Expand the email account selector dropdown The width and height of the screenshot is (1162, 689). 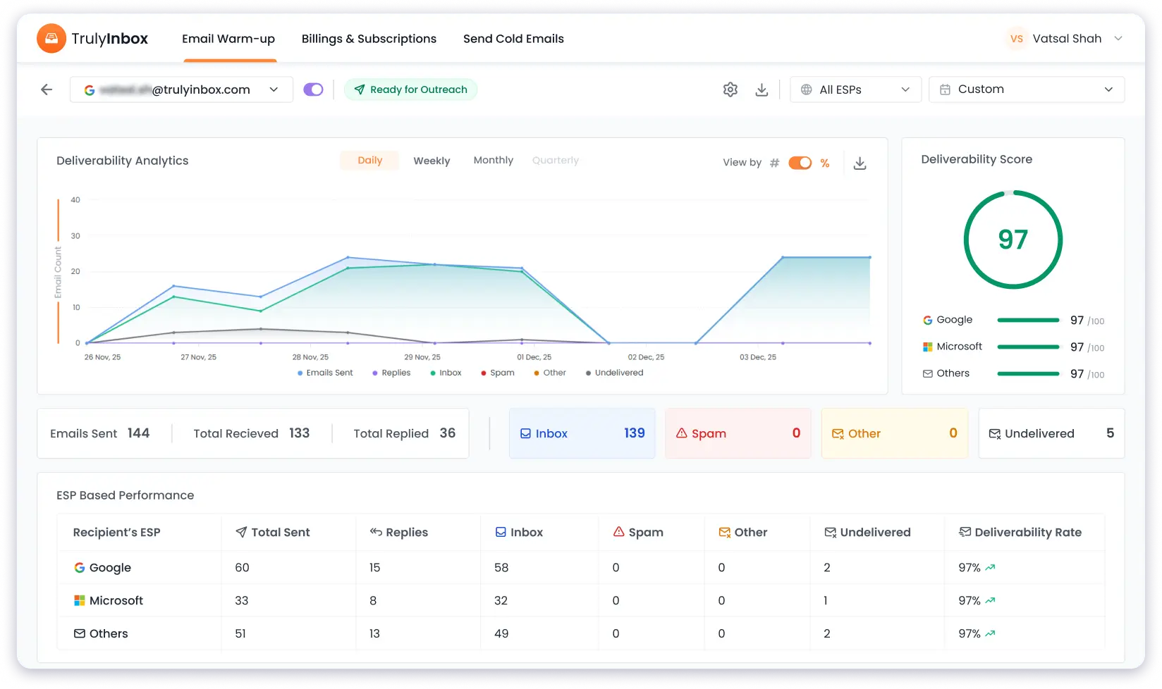274,89
